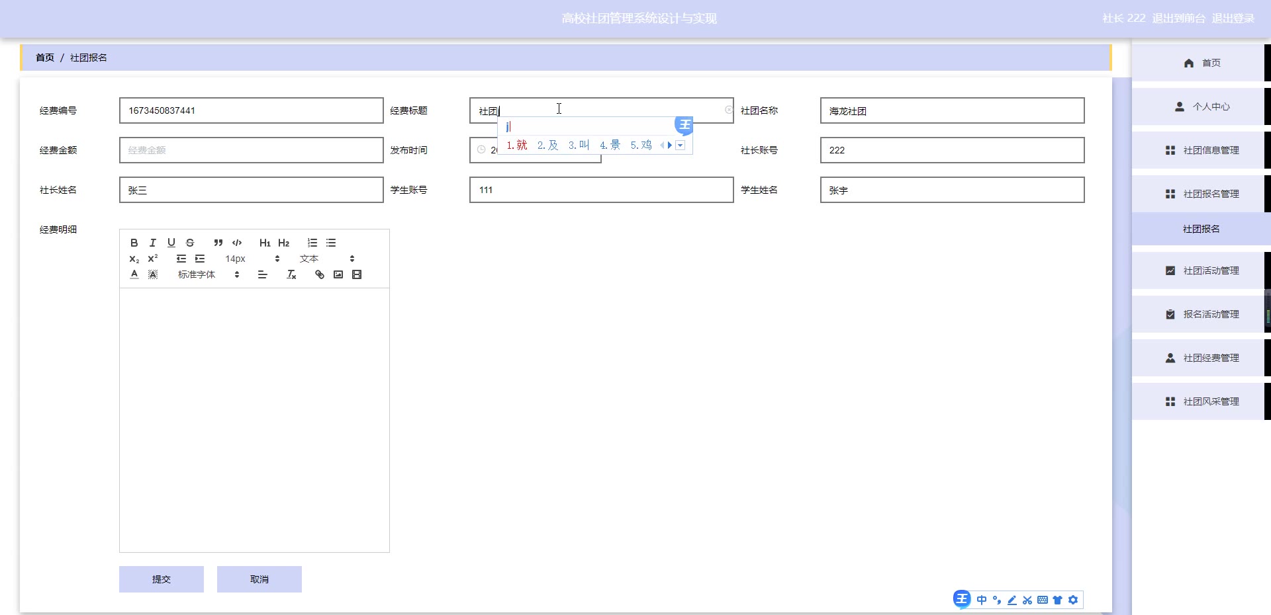Open 个人中心 in the sidebar
The height and width of the screenshot is (615, 1271).
(1198, 106)
